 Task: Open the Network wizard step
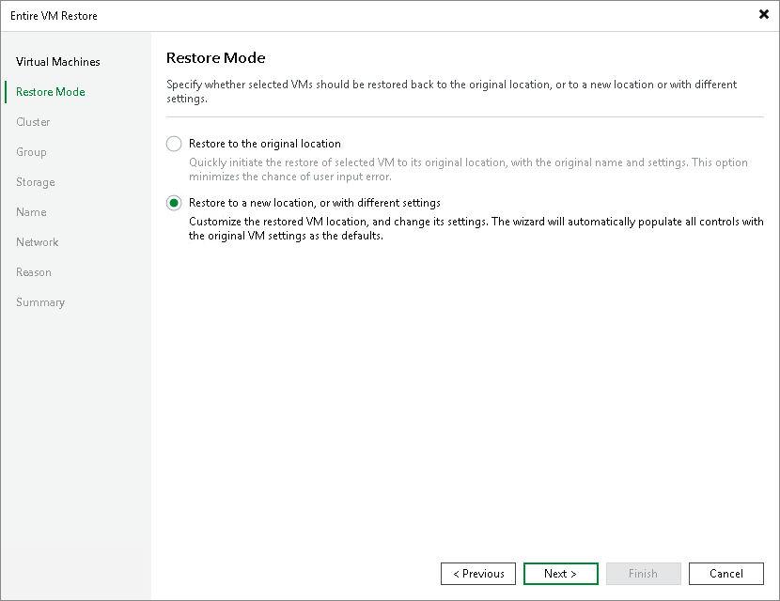(x=38, y=242)
